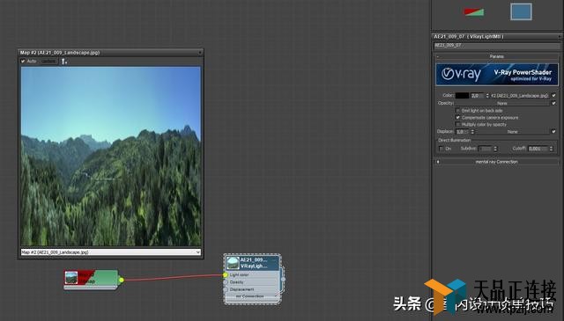Click the red-green map sample icon
564x321 pixels.
(x=474, y=11)
